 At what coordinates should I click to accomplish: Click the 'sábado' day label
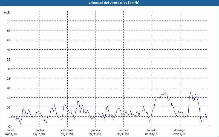click(x=152, y=130)
